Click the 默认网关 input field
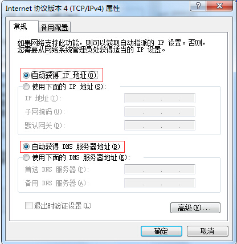Viewport: 237px width, 244px height. click(x=160, y=125)
